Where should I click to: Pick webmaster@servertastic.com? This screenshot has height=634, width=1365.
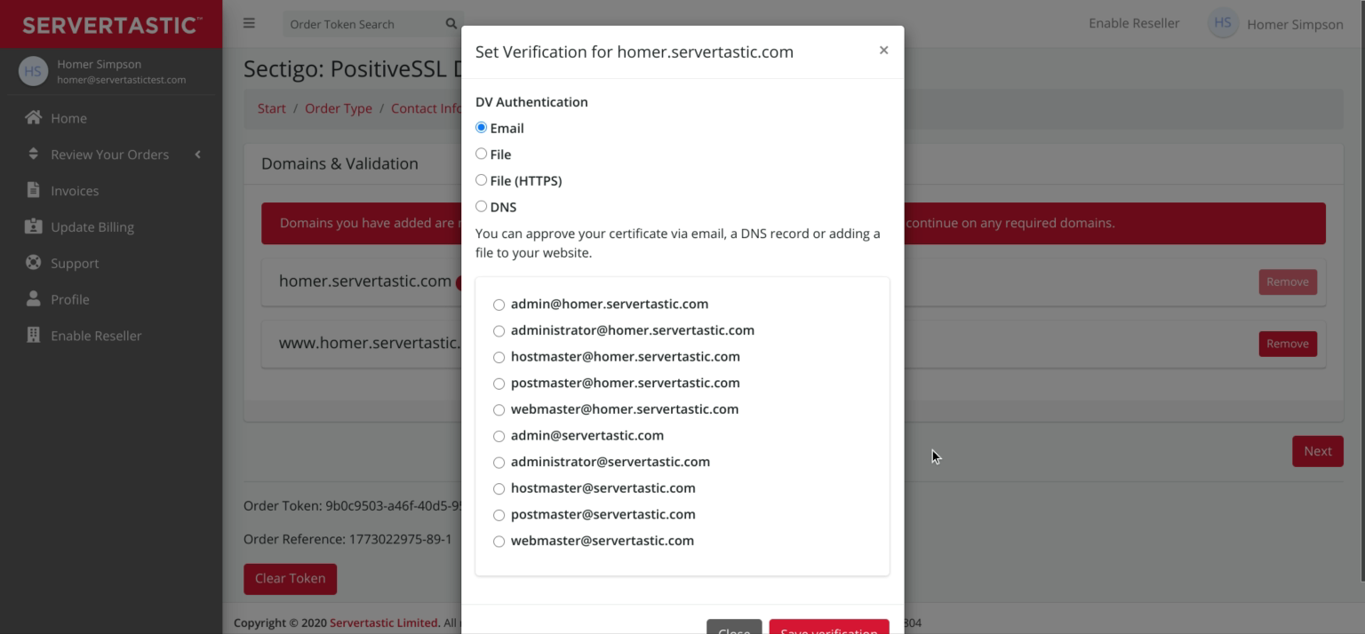click(499, 542)
